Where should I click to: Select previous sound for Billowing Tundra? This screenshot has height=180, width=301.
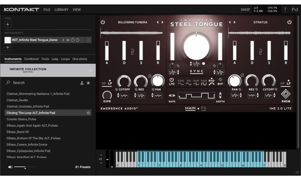(158, 22)
